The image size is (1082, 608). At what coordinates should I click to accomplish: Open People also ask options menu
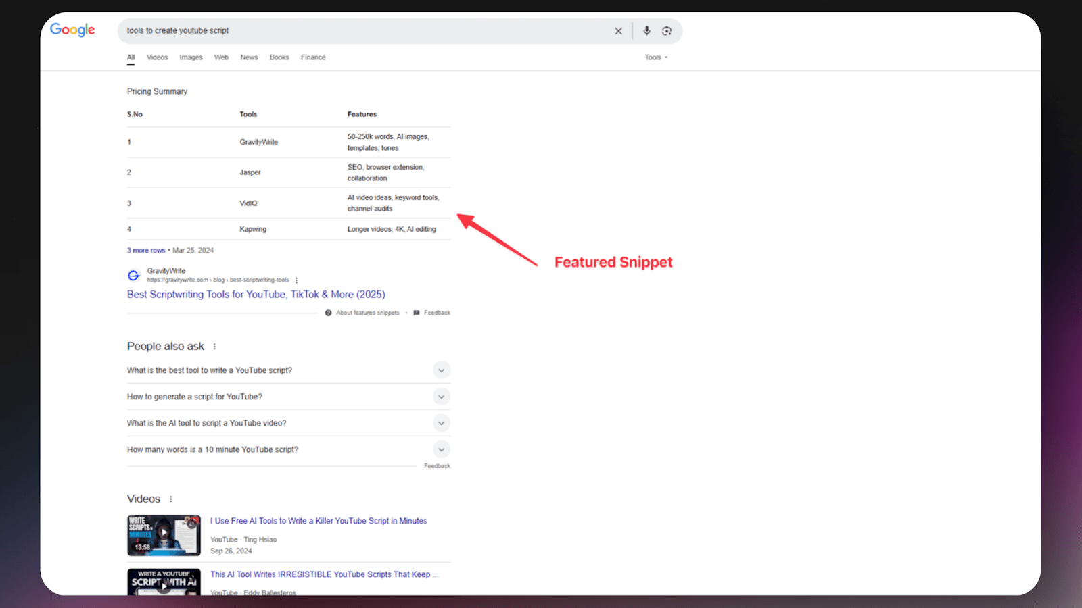(x=214, y=347)
